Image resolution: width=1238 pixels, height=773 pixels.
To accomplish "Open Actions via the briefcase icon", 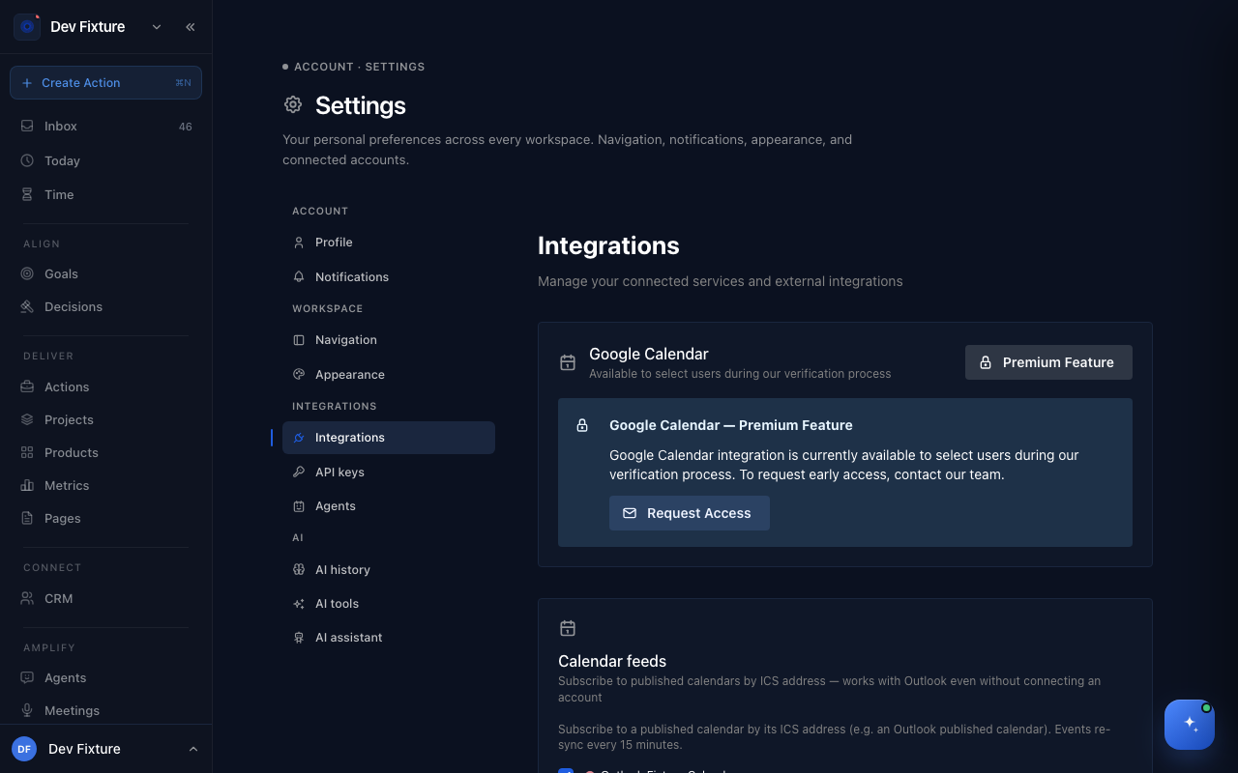I will coord(27,386).
